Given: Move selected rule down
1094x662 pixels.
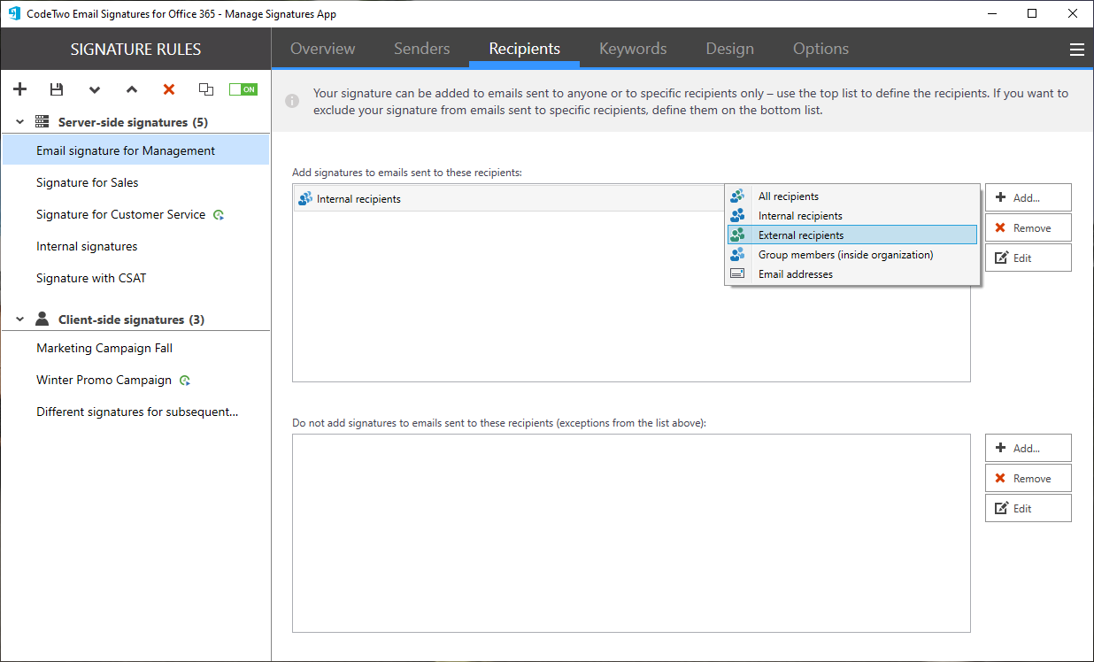Looking at the screenshot, I should click(95, 89).
